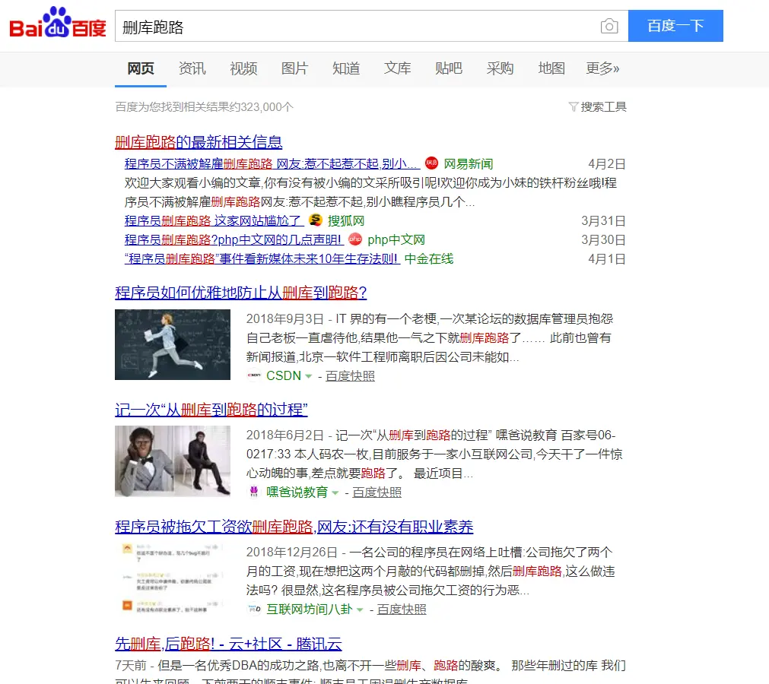This screenshot has width=769, height=684.
Task: Click the chat screenshot thumbnail
Action: tap(173, 578)
